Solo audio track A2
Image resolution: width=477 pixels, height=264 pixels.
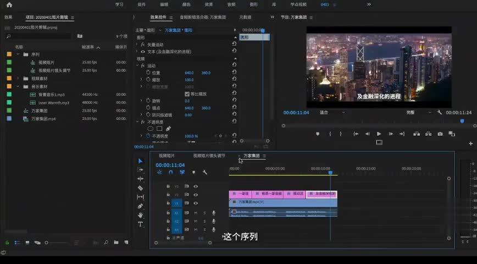point(204,221)
